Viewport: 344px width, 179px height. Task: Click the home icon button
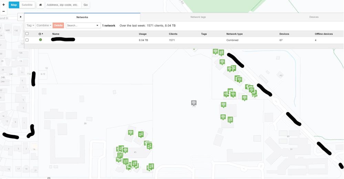(41, 5)
